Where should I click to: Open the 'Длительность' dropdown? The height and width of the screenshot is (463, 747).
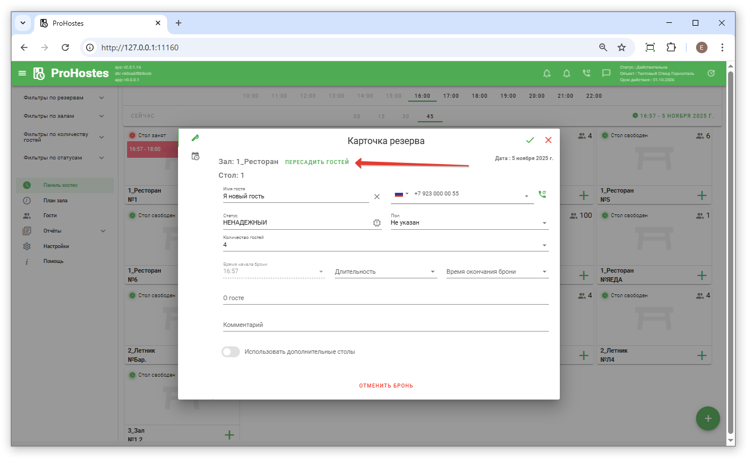(385, 272)
